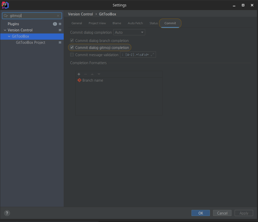Click the Cancel button
This screenshot has height=222, width=258.
click(x=222, y=213)
